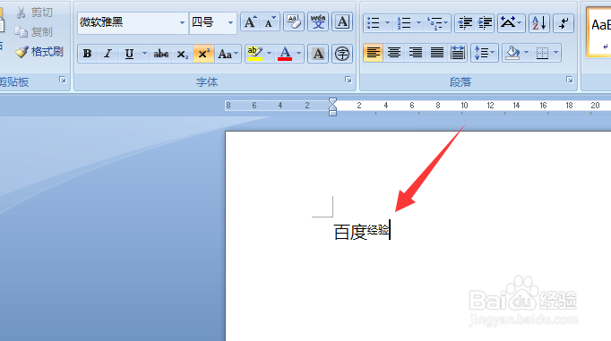Open bullet library dropdown arrow

[387, 23]
